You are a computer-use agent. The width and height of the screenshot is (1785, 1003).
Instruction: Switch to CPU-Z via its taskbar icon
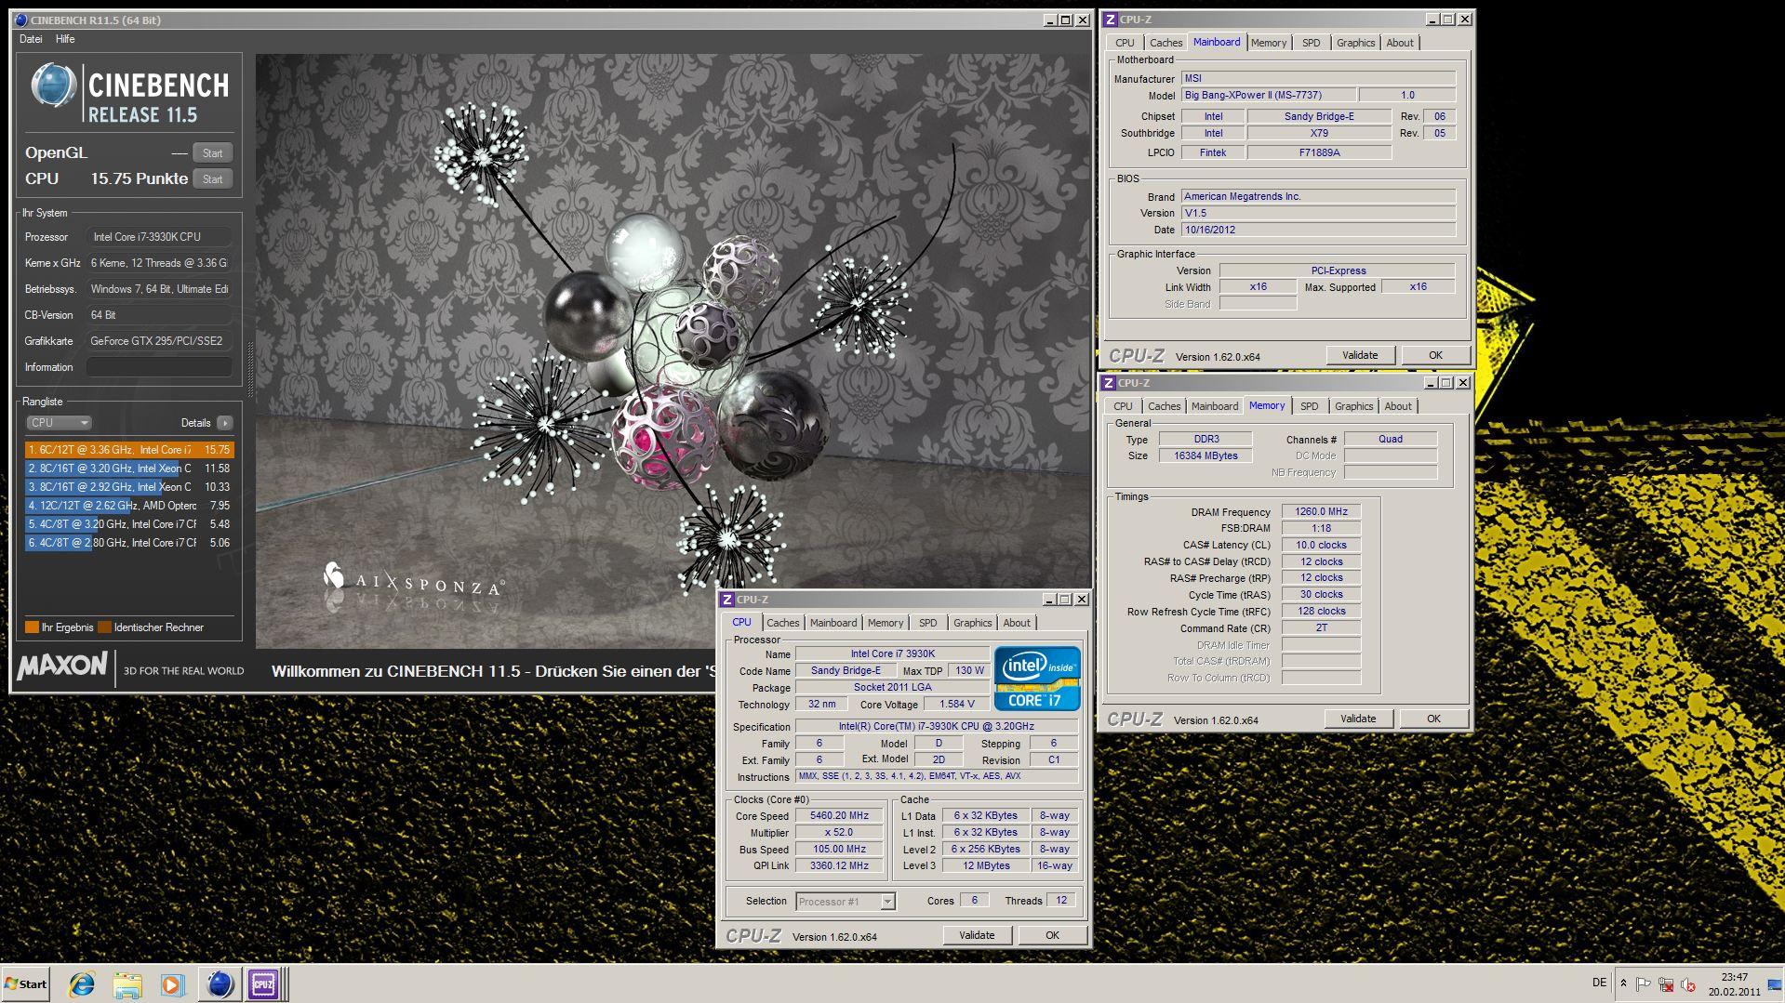(263, 983)
